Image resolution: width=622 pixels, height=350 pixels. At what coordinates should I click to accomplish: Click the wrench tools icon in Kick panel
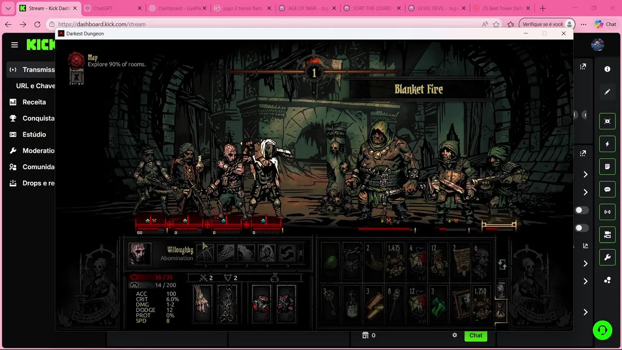coord(607,258)
